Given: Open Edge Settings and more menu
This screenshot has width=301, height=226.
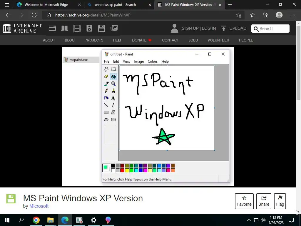Looking at the screenshot, I should pyautogui.click(x=292, y=15).
